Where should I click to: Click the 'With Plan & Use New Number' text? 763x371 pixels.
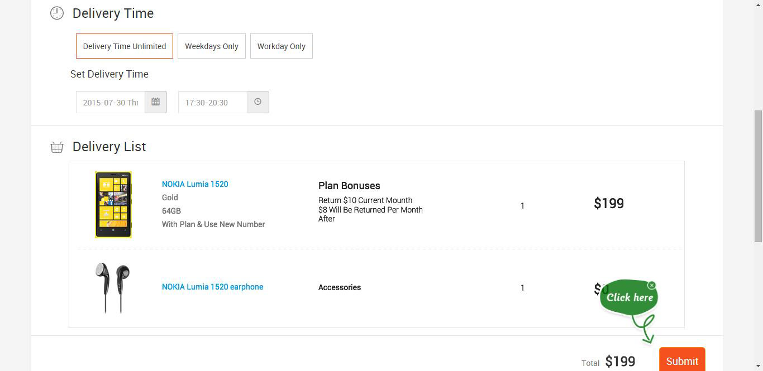point(213,224)
